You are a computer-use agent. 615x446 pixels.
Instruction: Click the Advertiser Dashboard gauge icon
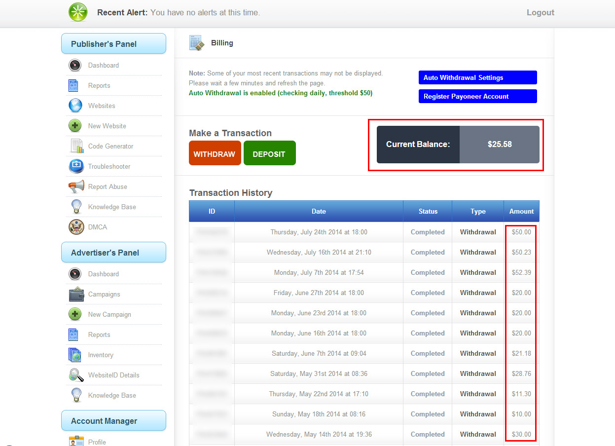[75, 274]
